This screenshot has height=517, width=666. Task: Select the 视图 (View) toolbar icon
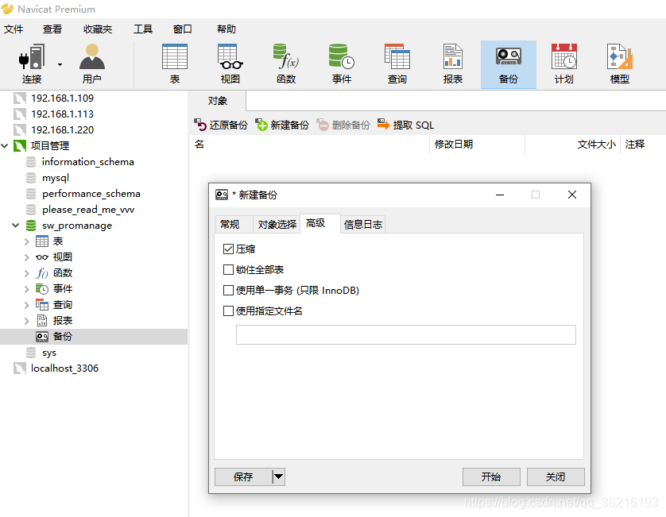tap(230, 64)
